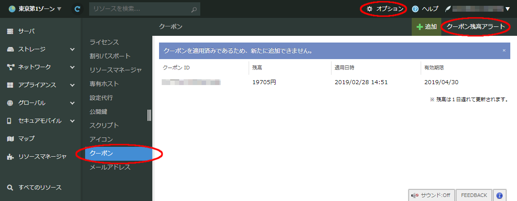Toggle the sound Off button
Screen dimensions: 517x201
(431, 195)
